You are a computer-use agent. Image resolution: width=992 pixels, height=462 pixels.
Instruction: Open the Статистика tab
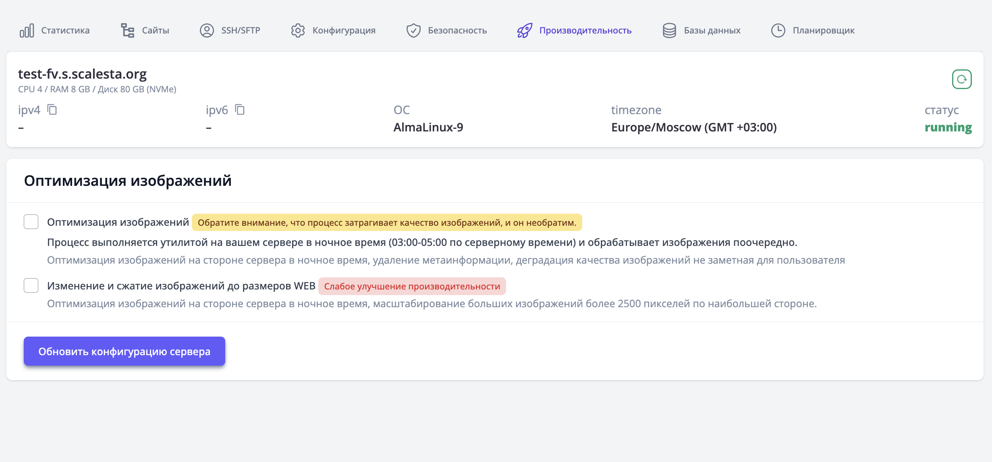pyautogui.click(x=65, y=31)
